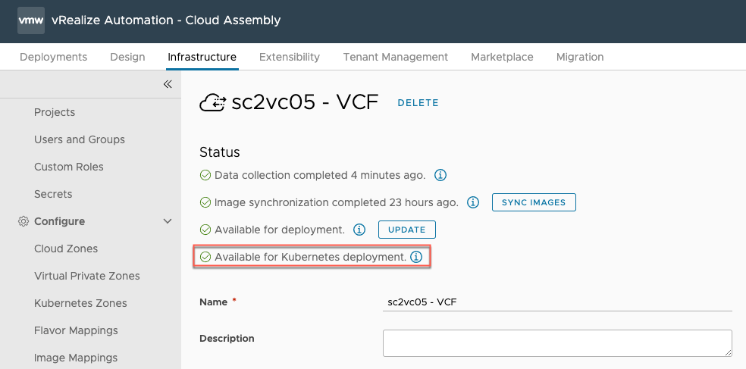The width and height of the screenshot is (746, 369).
Task: Click the cloud account icon beside sc2vc05 title
Action: tap(213, 103)
